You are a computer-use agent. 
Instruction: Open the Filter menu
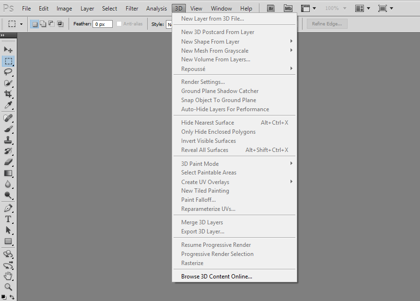pyautogui.click(x=132, y=9)
